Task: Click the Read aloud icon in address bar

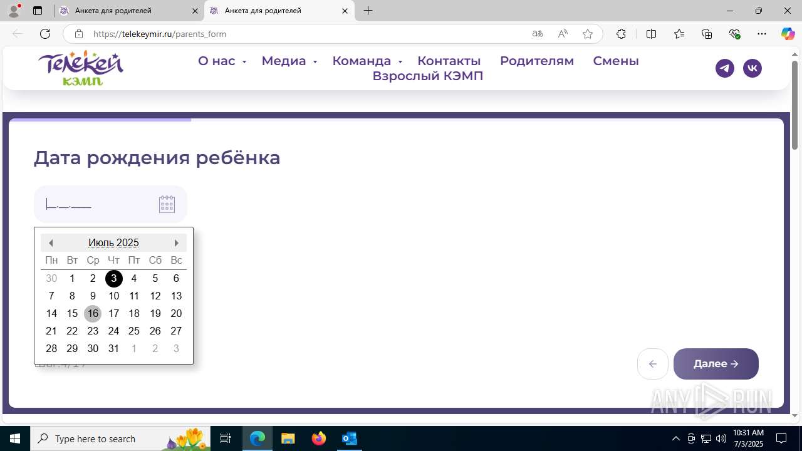Action: (563, 34)
